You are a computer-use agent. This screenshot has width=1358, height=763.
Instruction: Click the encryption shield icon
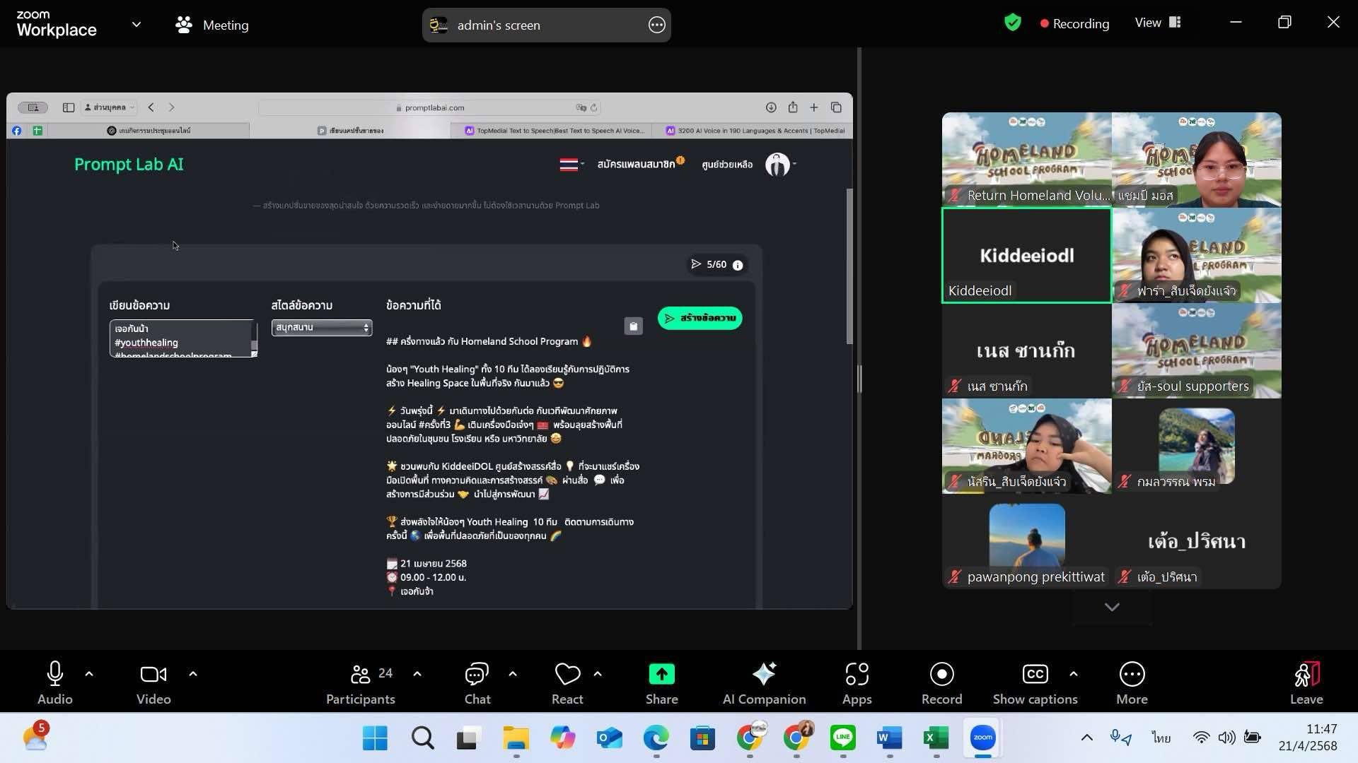[1013, 23]
